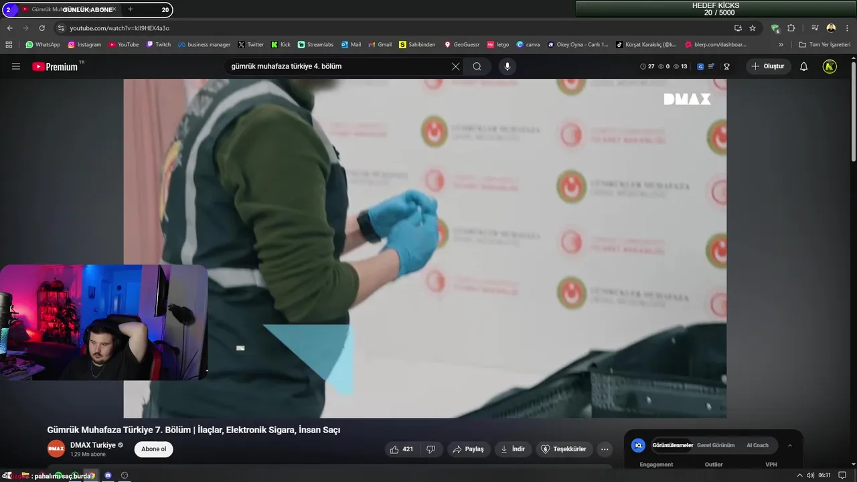Viewport: 857px width, 482px height.
Task: Open the Chrome profile avatar
Action: click(x=831, y=28)
